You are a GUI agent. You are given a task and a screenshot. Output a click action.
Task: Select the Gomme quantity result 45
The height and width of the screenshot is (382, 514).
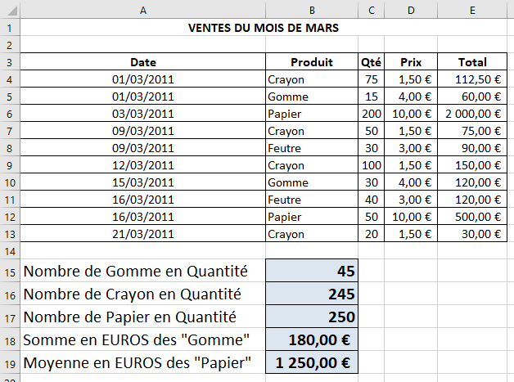pos(312,271)
